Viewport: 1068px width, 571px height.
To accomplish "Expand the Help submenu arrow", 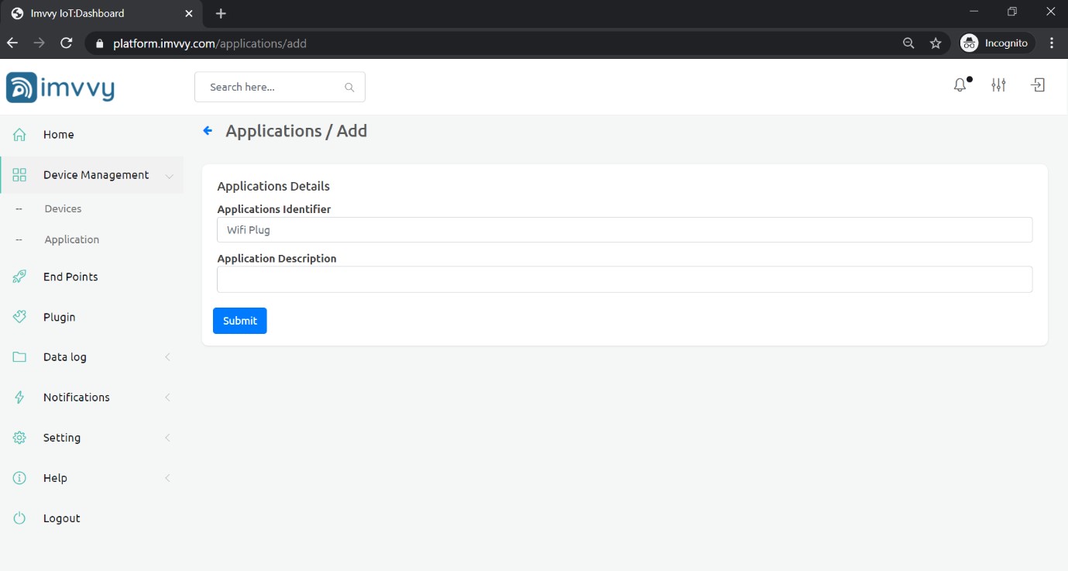I will click(x=168, y=478).
